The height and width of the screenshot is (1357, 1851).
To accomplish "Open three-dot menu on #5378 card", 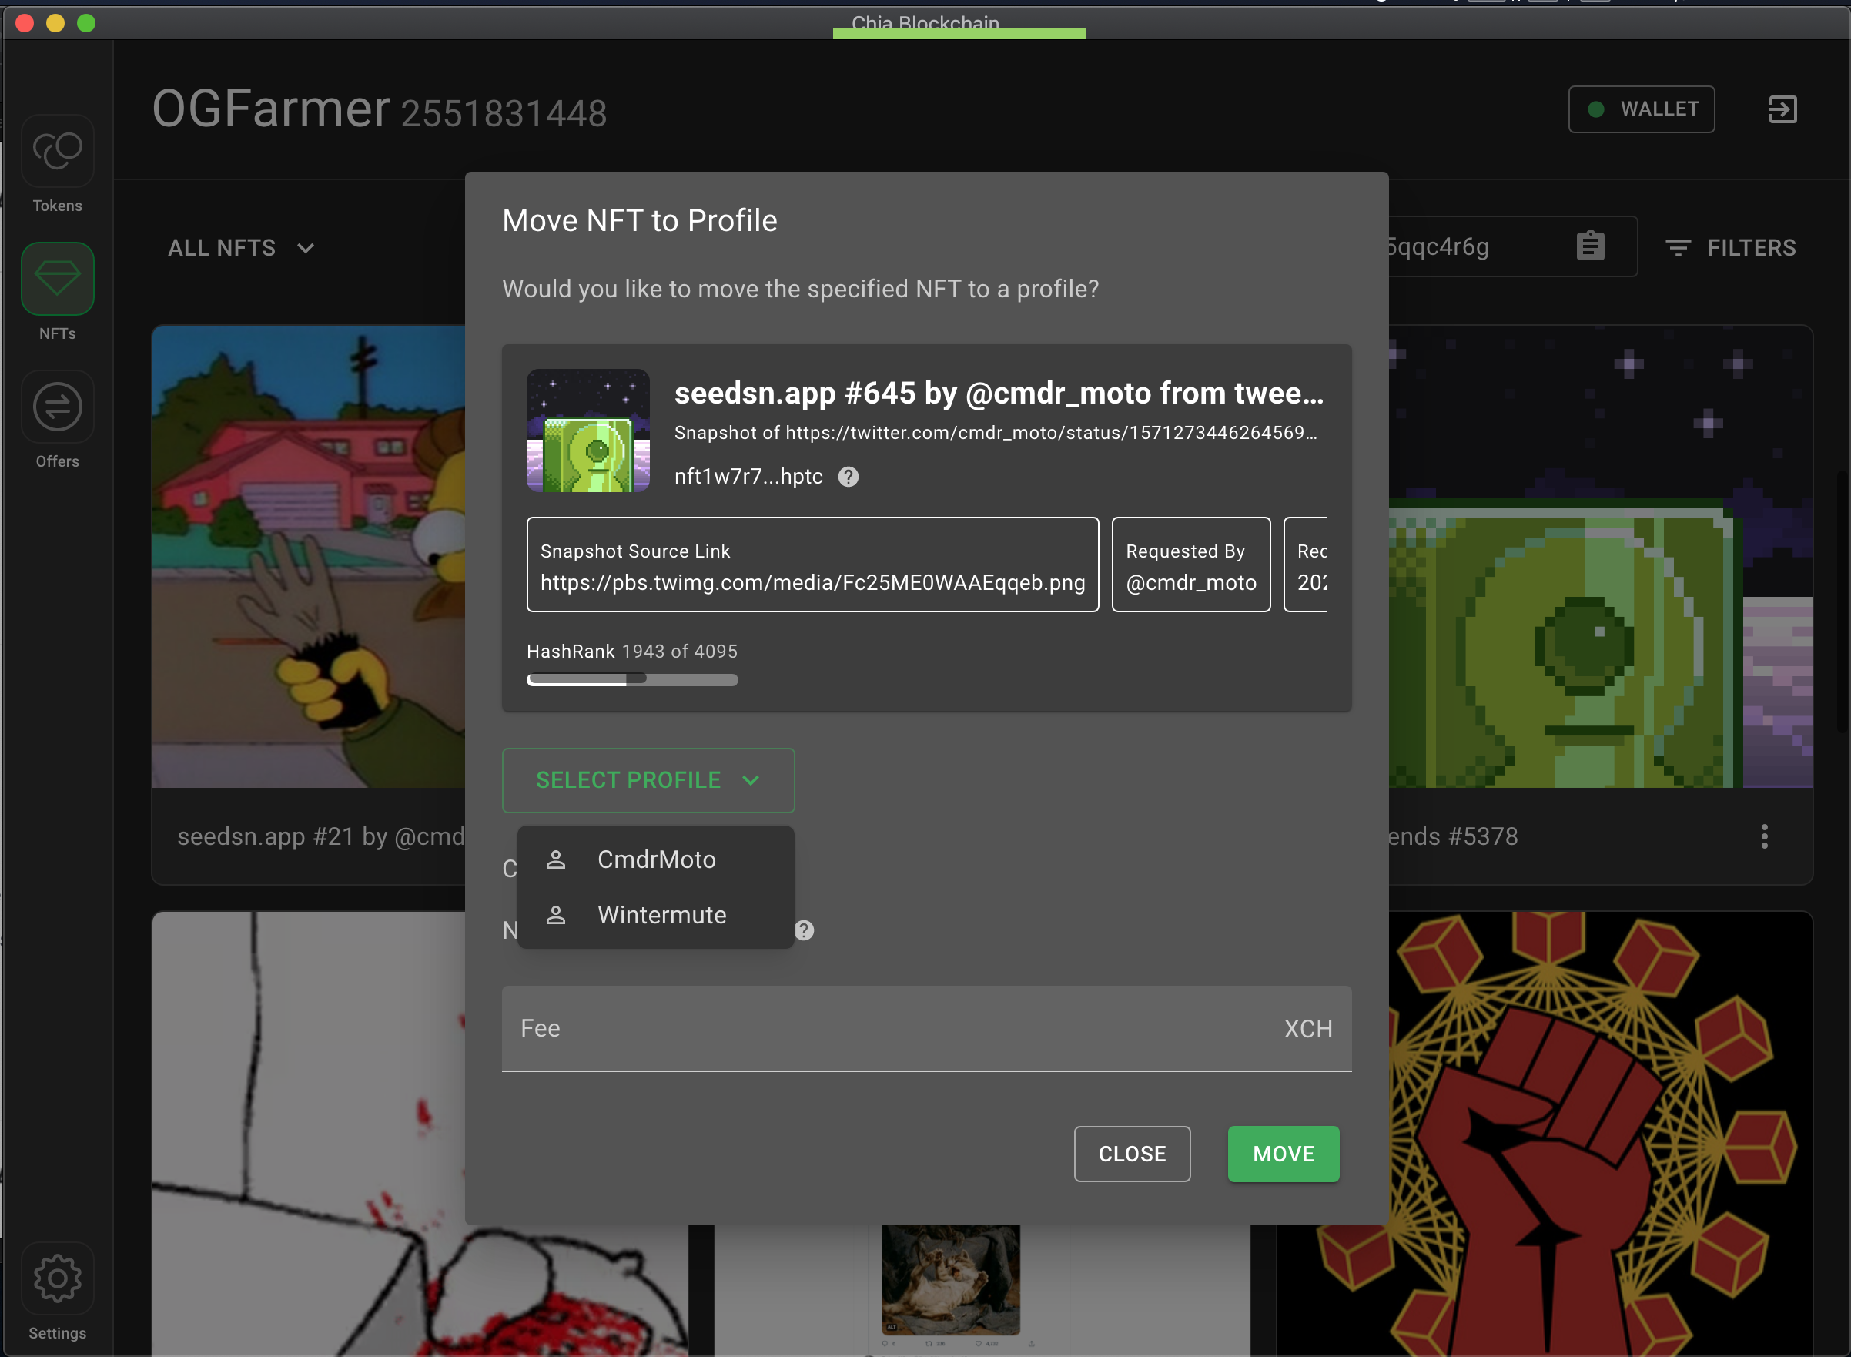I will (x=1764, y=836).
